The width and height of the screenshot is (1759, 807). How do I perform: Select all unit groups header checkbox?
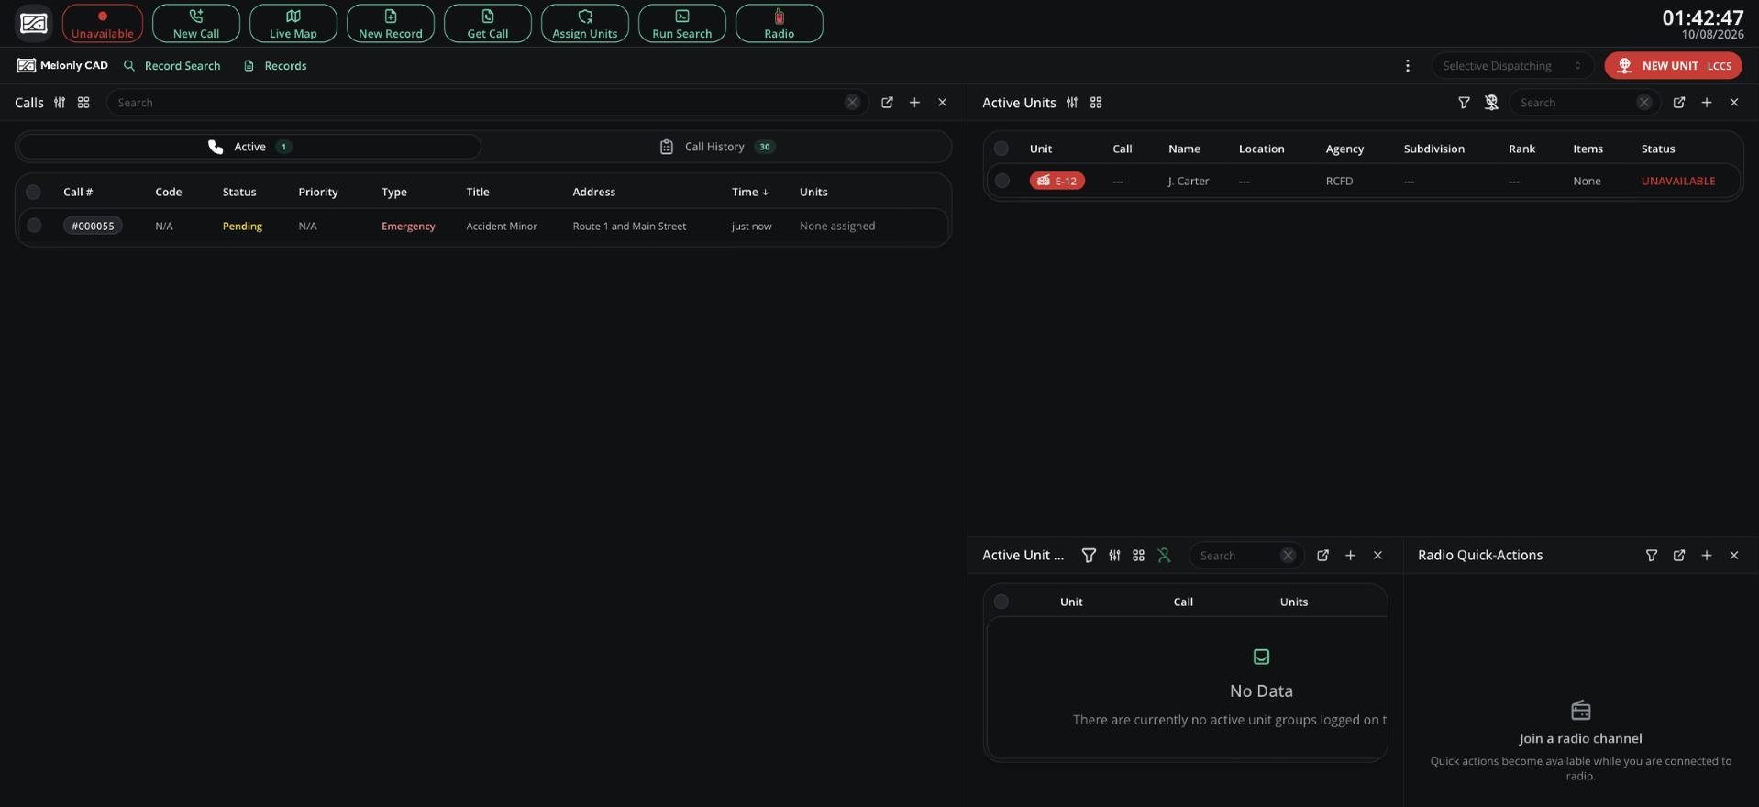coord(1001,602)
